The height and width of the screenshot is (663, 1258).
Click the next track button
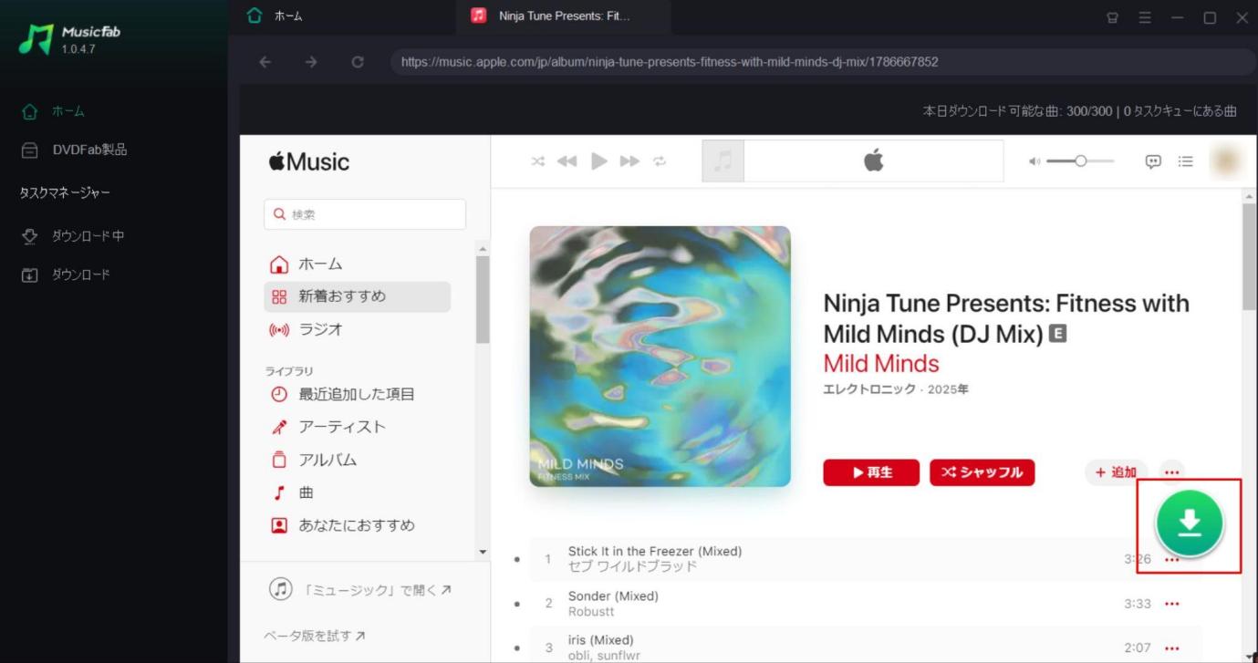click(629, 161)
